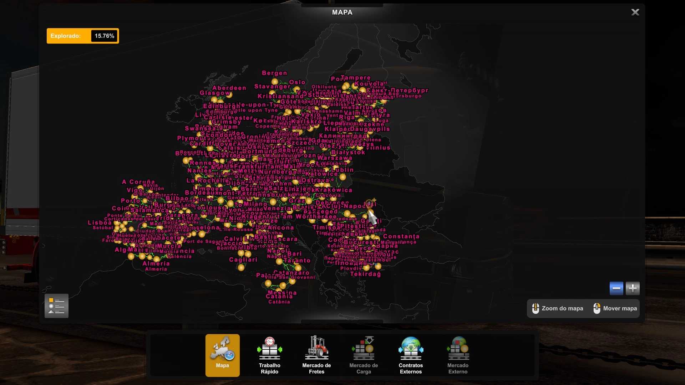
Task: Zoom out with the blue minus button
Action: (x=616, y=288)
